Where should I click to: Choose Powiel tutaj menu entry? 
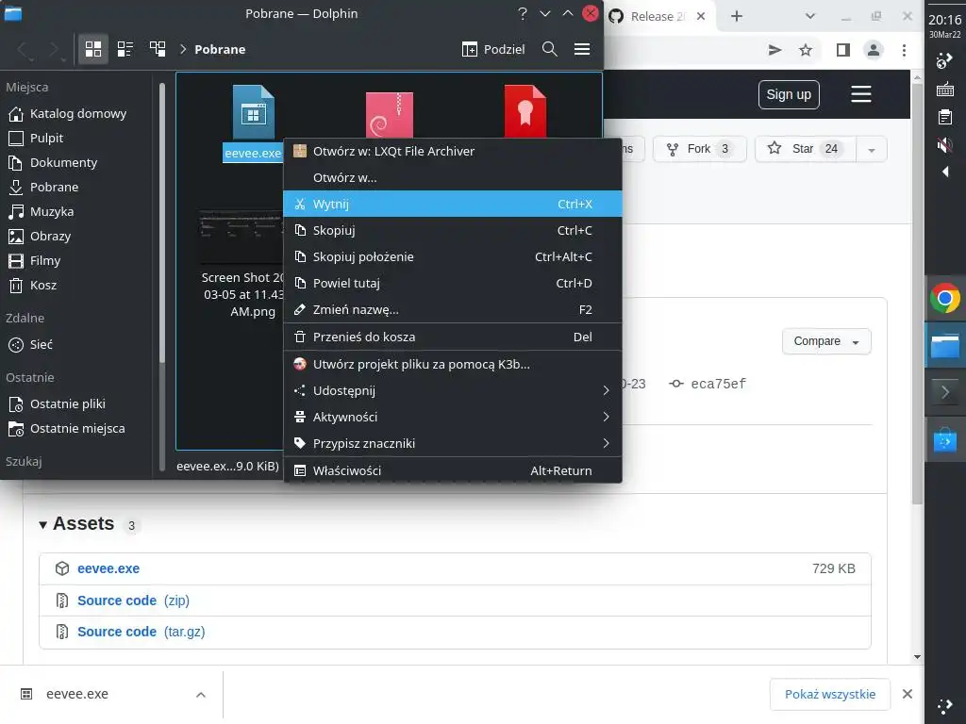(x=452, y=283)
